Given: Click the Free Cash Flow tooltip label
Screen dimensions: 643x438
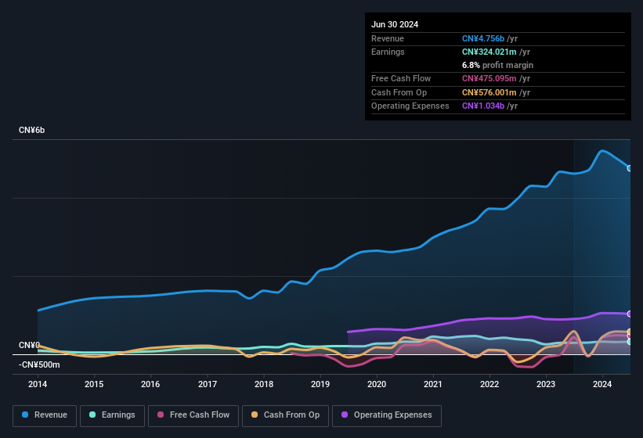Looking at the screenshot, I should coord(401,78).
